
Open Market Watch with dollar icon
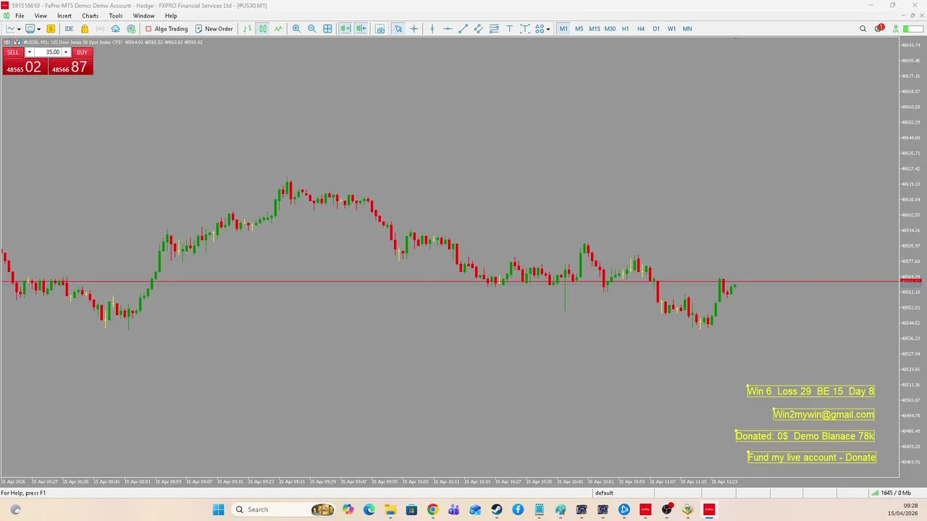tap(51, 29)
